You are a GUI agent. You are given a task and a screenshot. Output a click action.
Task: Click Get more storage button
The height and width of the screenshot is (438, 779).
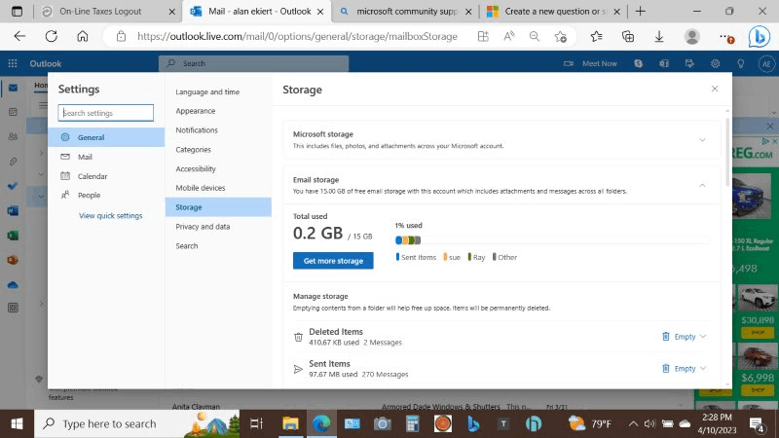tap(333, 261)
